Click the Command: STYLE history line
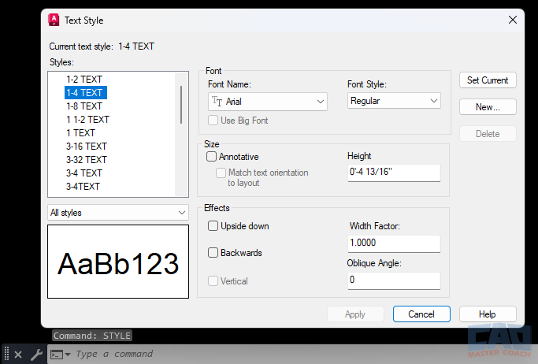Viewport: 538px width, 364px height. click(x=92, y=336)
